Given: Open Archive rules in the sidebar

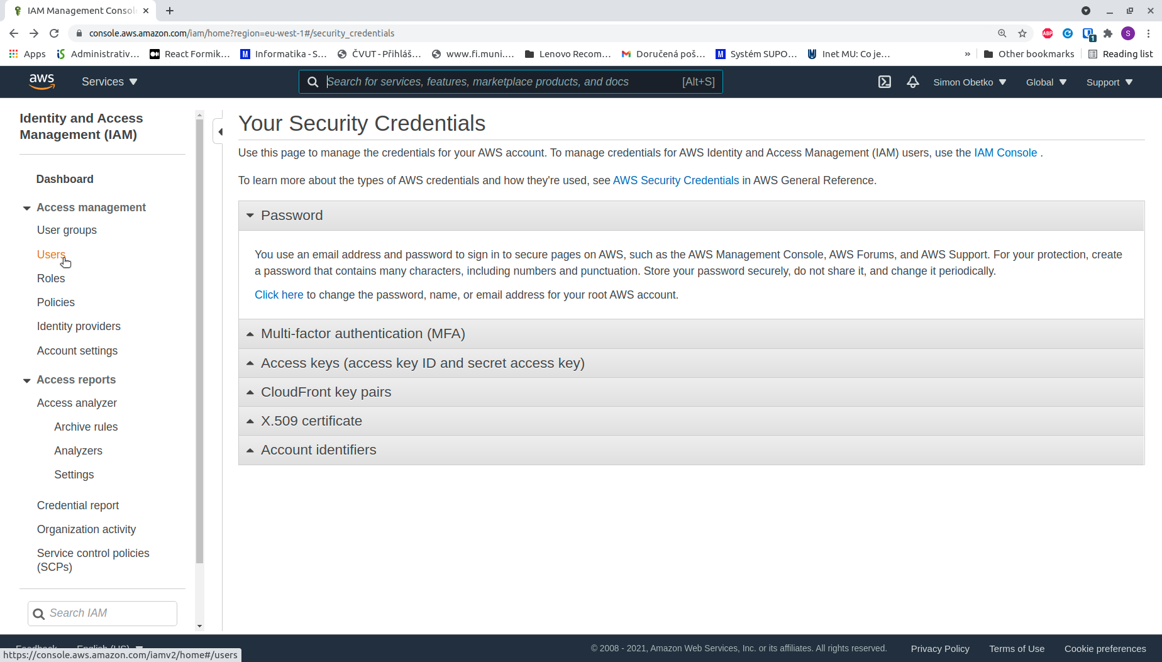Looking at the screenshot, I should [x=86, y=427].
